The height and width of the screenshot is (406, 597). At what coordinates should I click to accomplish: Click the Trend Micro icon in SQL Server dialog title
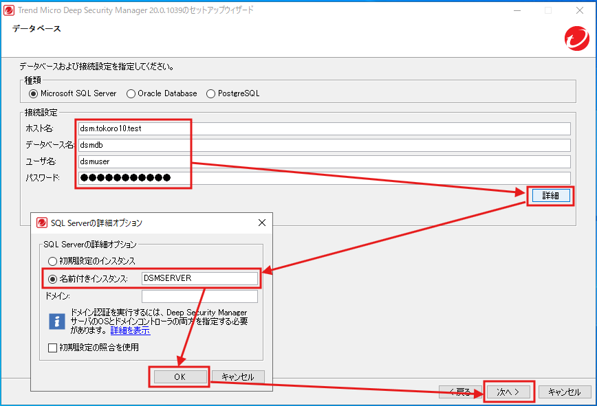click(x=42, y=223)
